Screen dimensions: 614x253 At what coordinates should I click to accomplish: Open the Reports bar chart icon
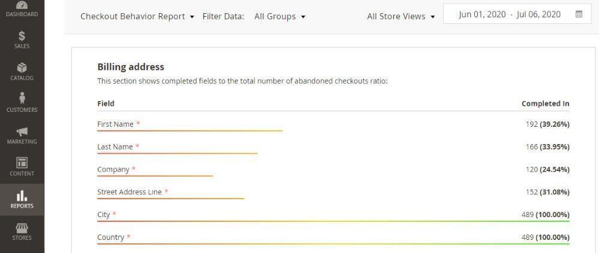click(x=22, y=195)
